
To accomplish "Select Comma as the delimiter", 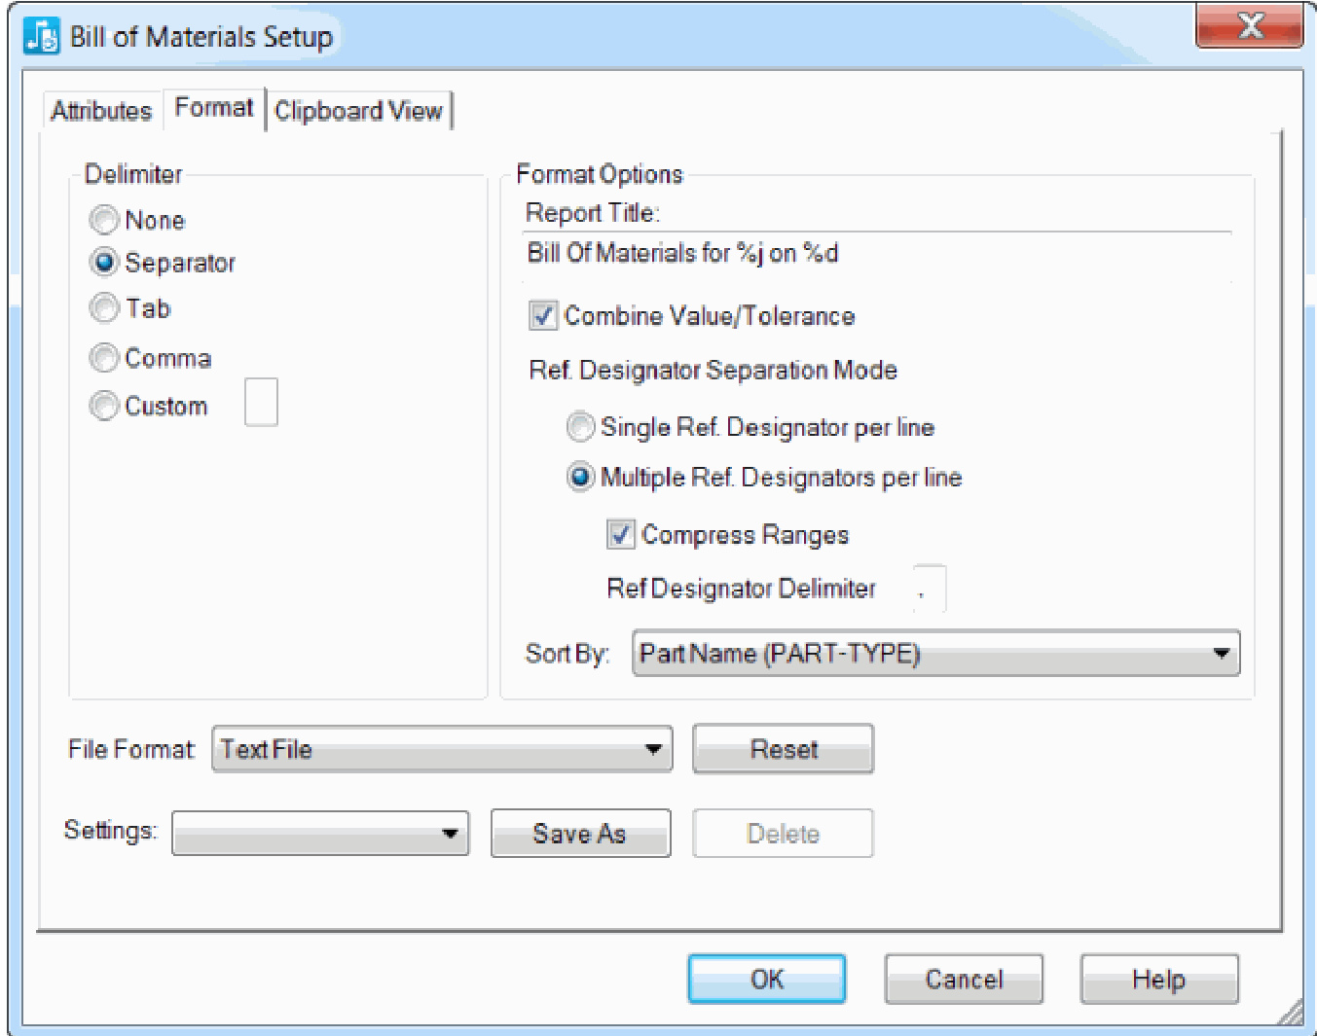I will (104, 358).
